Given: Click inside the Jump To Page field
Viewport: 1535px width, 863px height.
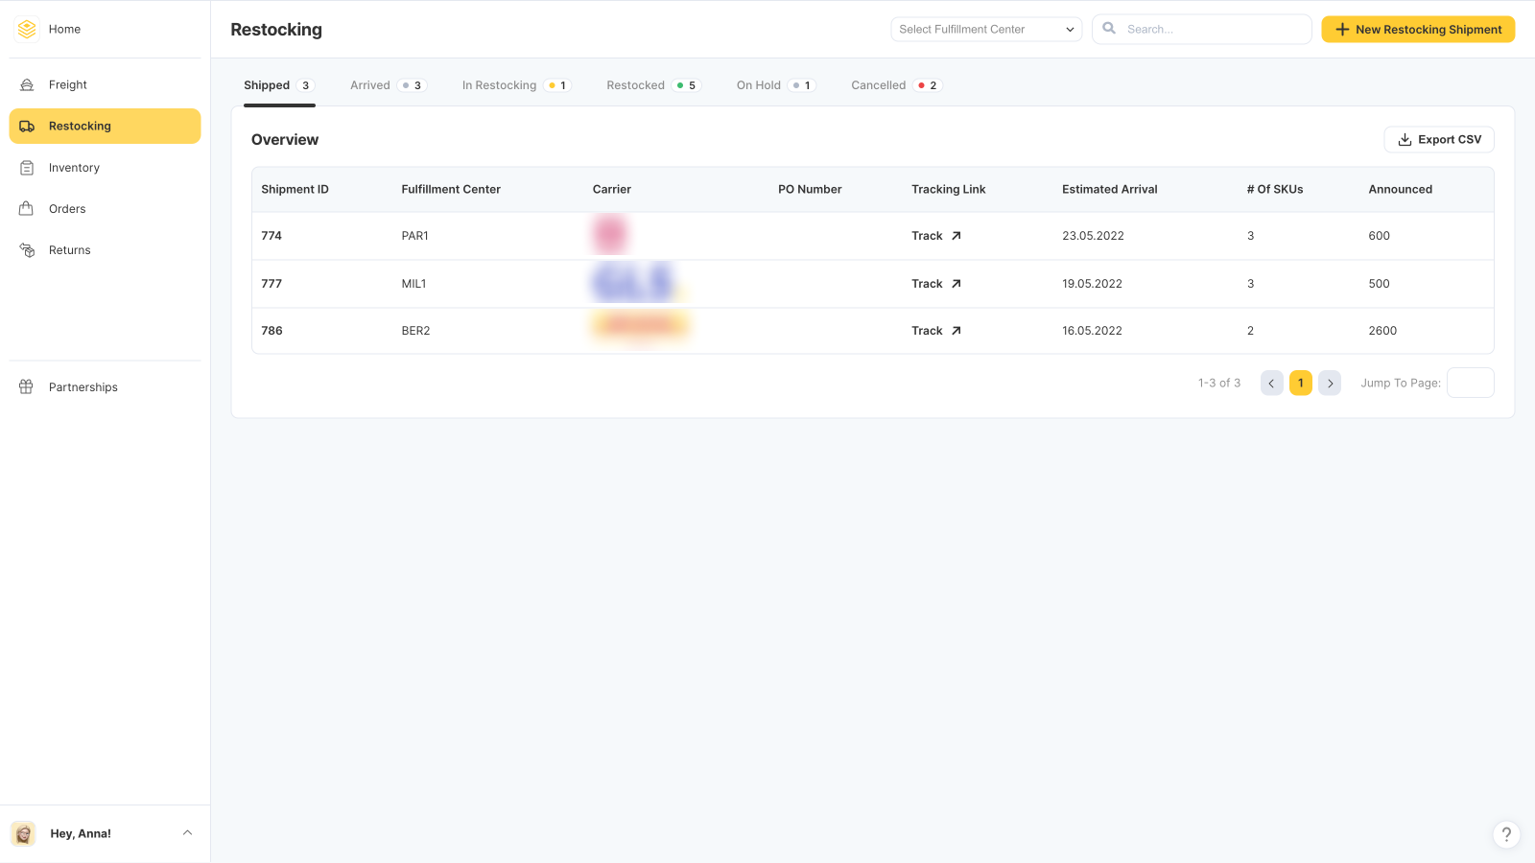Looking at the screenshot, I should click(x=1470, y=383).
